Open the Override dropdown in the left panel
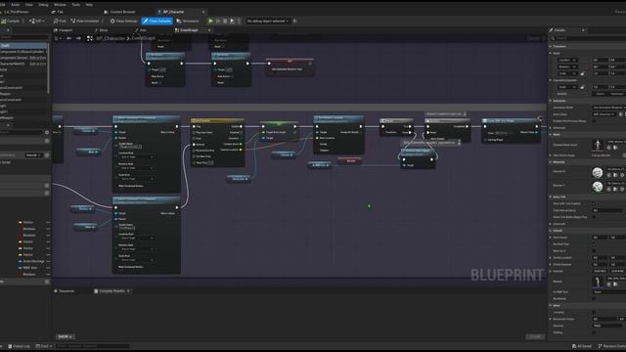Image resolution: width=626 pixels, height=352 pixels. [x=34, y=154]
